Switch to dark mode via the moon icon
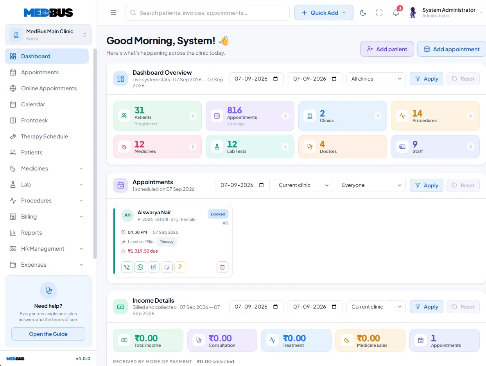 [x=363, y=13]
